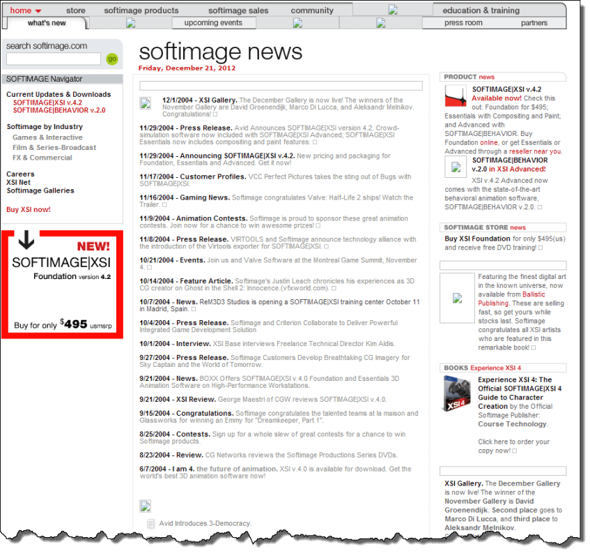The height and width of the screenshot is (558, 590).
Task: Click the Ballistic Publishing book image placeholder
Action: [x=457, y=298]
